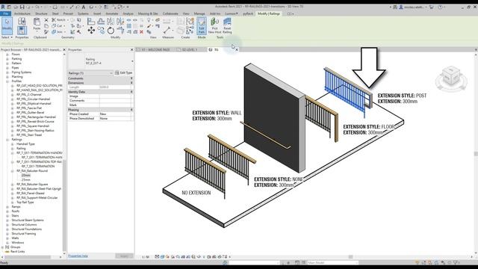
Task: Click the Save icon in quick access toolbar
Action: click(22, 7)
